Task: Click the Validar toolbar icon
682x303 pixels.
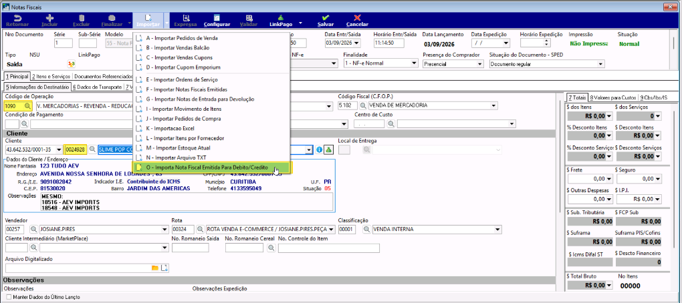Action: pyautogui.click(x=248, y=18)
